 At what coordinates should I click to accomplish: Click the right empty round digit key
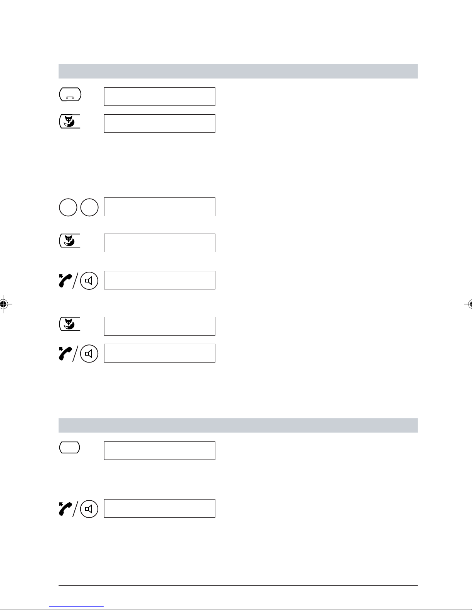click(x=89, y=207)
